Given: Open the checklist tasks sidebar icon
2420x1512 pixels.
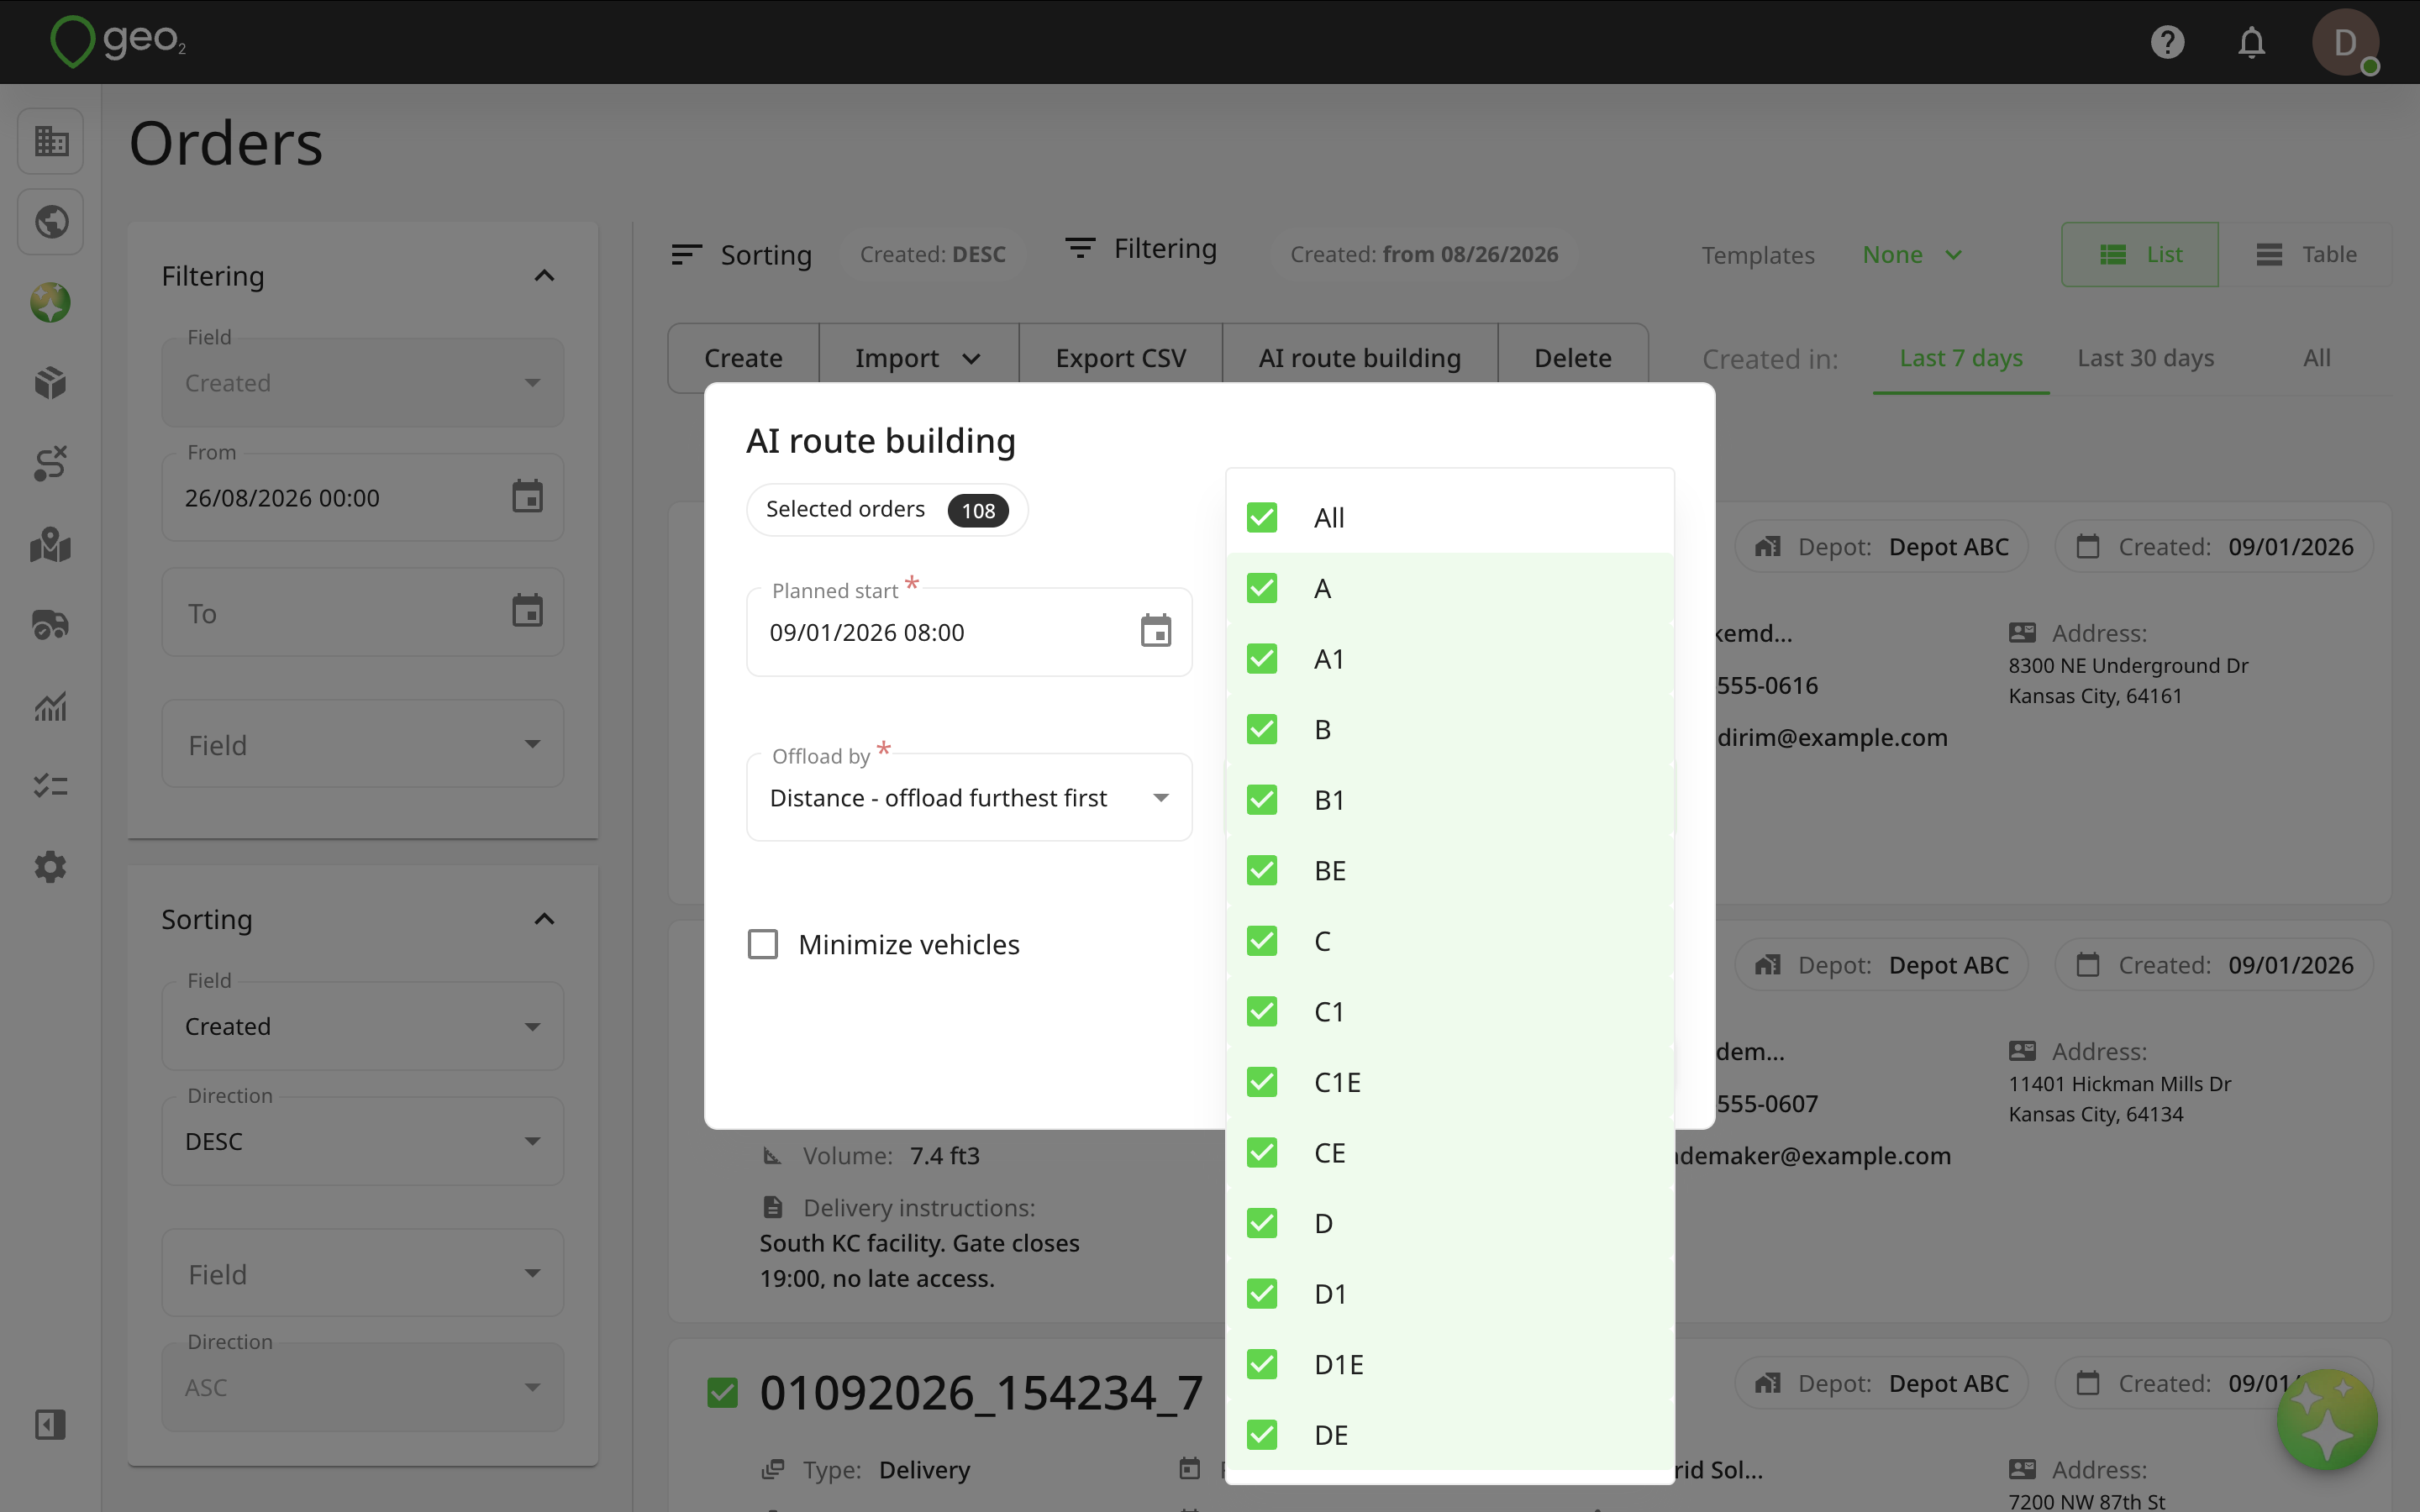Looking at the screenshot, I should (50, 786).
